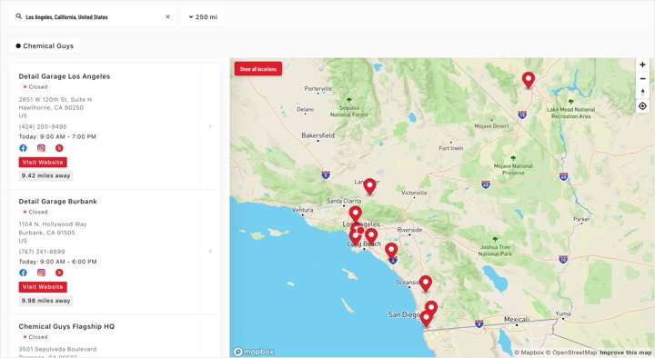Select the map pin north of Los Angeles
The width and height of the screenshot is (655, 358).
[x=356, y=214]
